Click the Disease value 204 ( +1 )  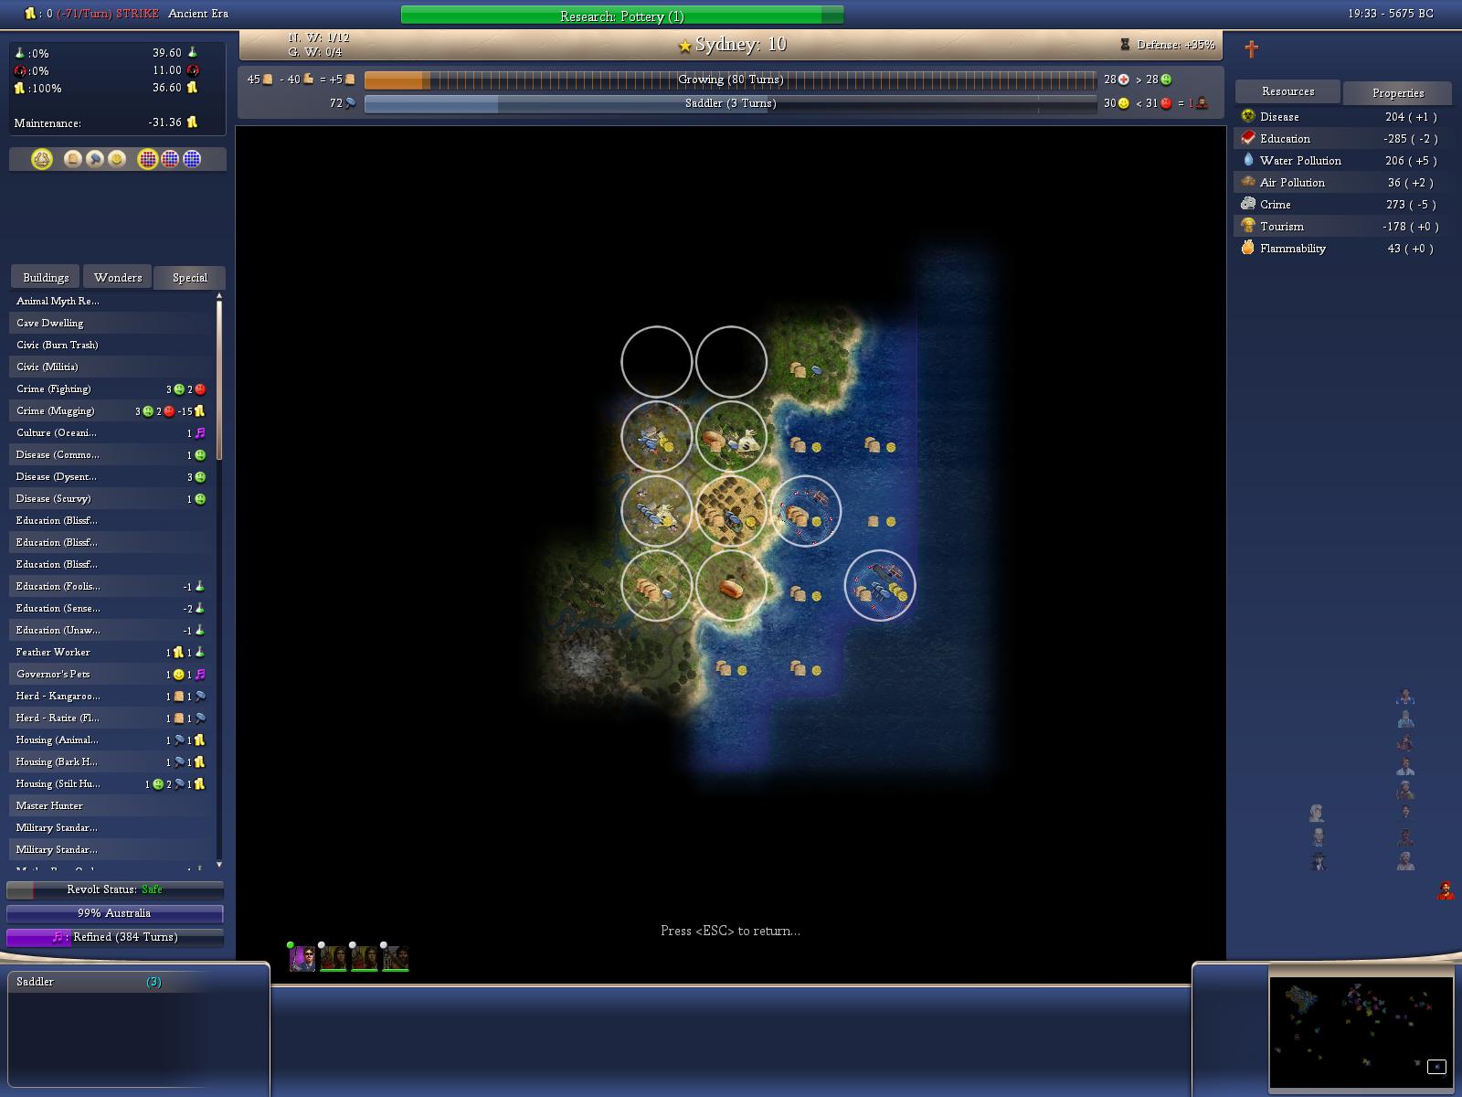click(1411, 116)
